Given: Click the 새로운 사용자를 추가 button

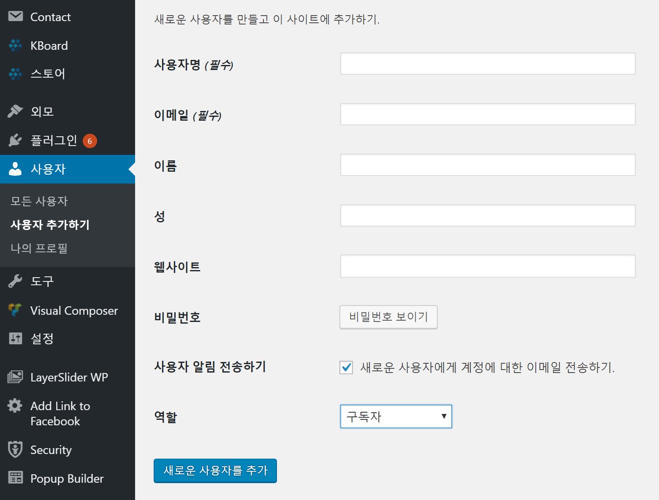Looking at the screenshot, I should [x=215, y=470].
